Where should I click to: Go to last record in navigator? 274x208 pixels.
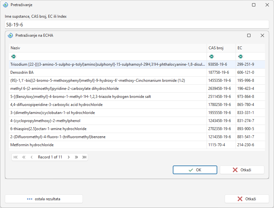[84, 157]
